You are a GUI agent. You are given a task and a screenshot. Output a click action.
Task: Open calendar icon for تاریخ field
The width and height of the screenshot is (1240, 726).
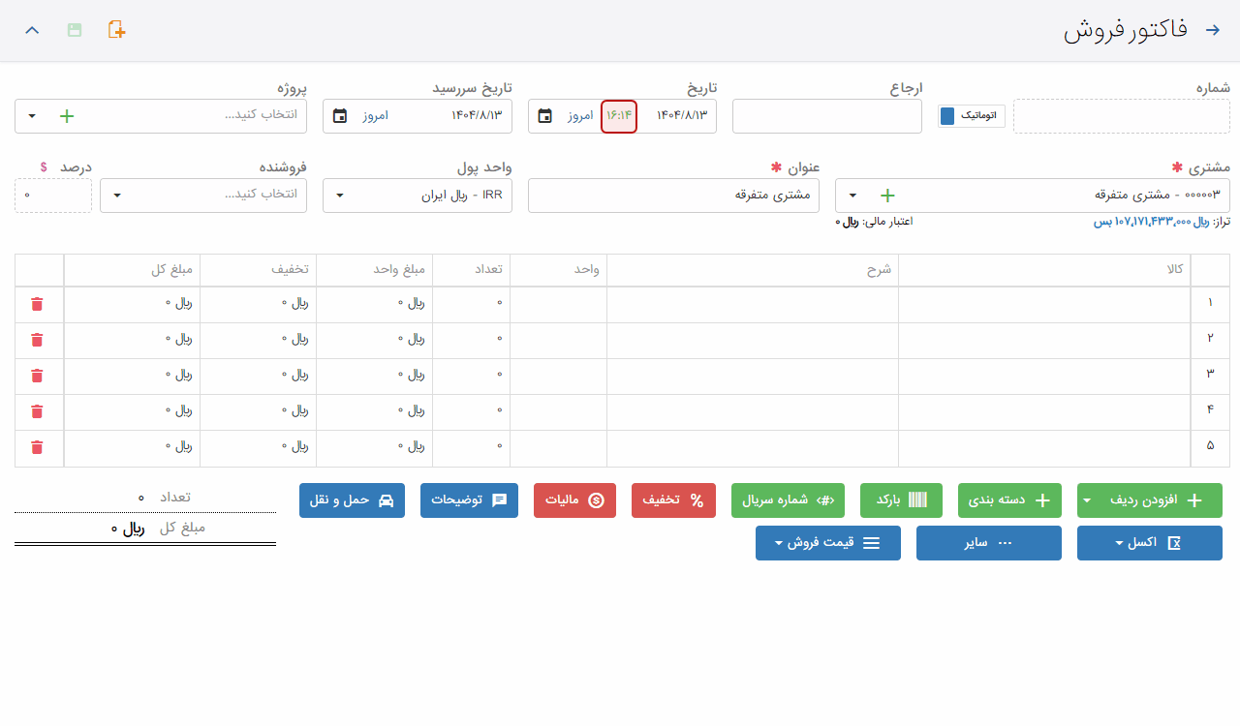[545, 116]
